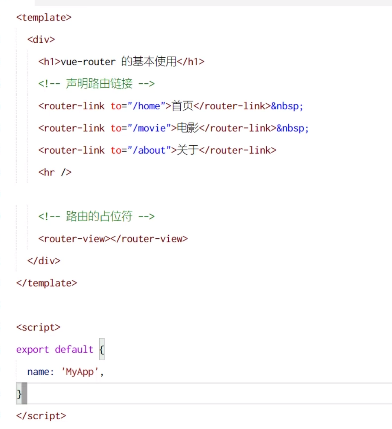Click the closing </script> tag
The image size is (392, 429).
pyautogui.click(x=41, y=416)
